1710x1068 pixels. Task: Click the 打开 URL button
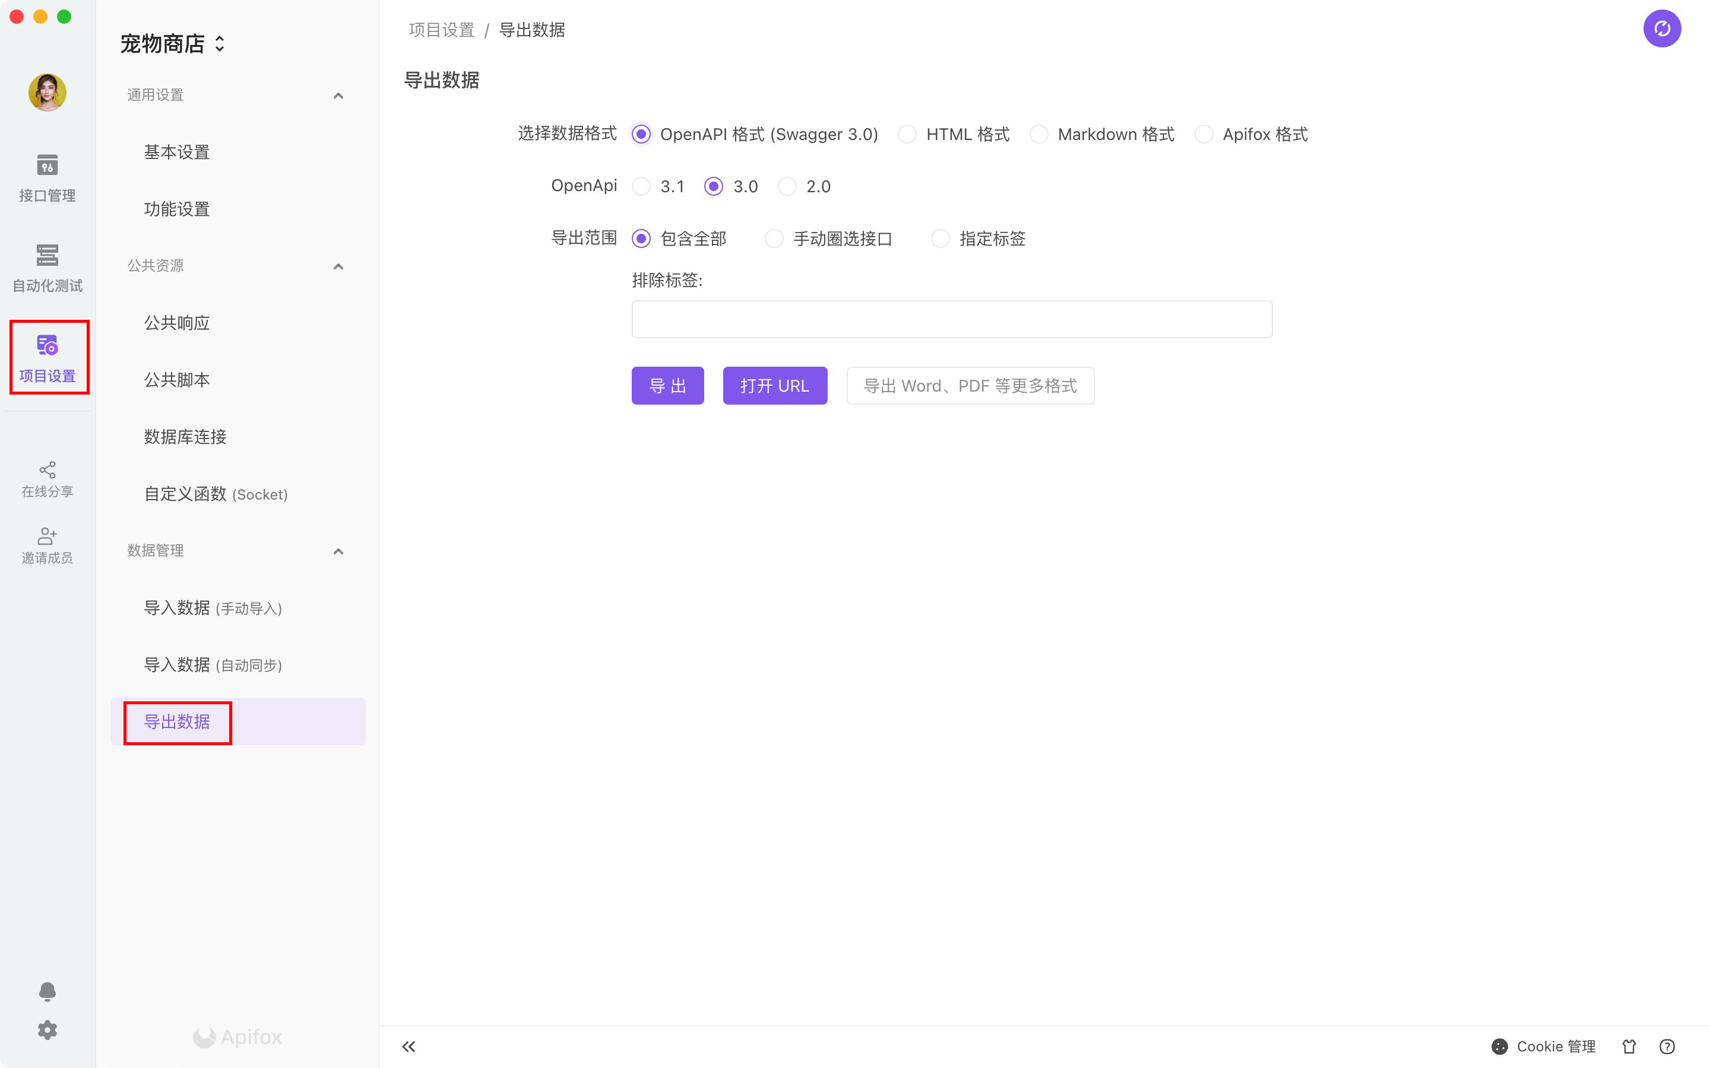click(x=774, y=386)
